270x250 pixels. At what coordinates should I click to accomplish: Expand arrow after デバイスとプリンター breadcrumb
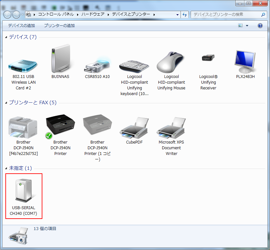click(x=154, y=15)
